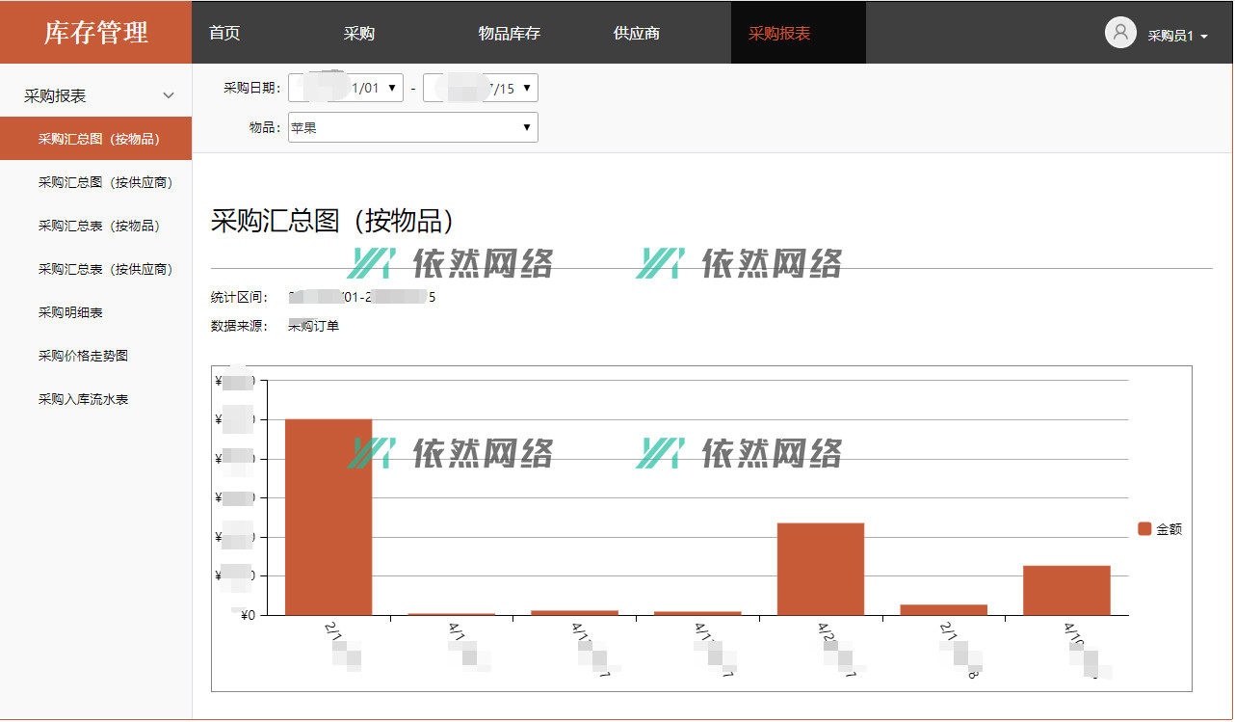Go to 物品库存 in top navigation

pyautogui.click(x=510, y=34)
